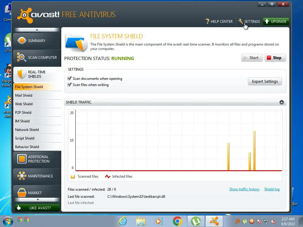Select Mail Shield in sidebar
The image size is (303, 227).
tap(37, 95)
